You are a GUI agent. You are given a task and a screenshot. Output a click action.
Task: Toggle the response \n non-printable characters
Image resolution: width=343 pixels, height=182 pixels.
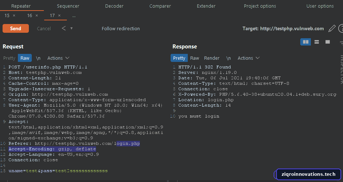228,58
